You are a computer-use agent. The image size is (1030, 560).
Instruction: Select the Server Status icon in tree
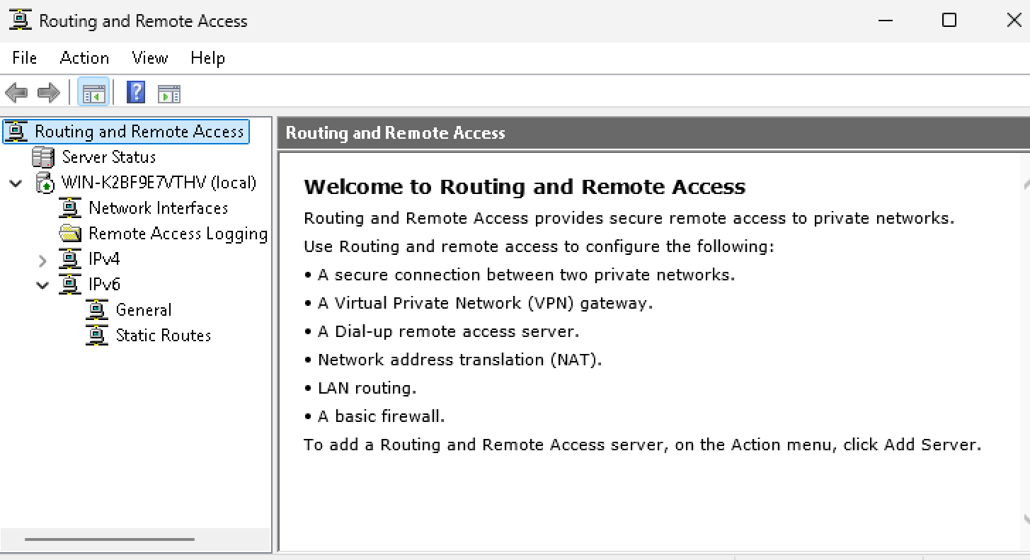pyautogui.click(x=43, y=157)
